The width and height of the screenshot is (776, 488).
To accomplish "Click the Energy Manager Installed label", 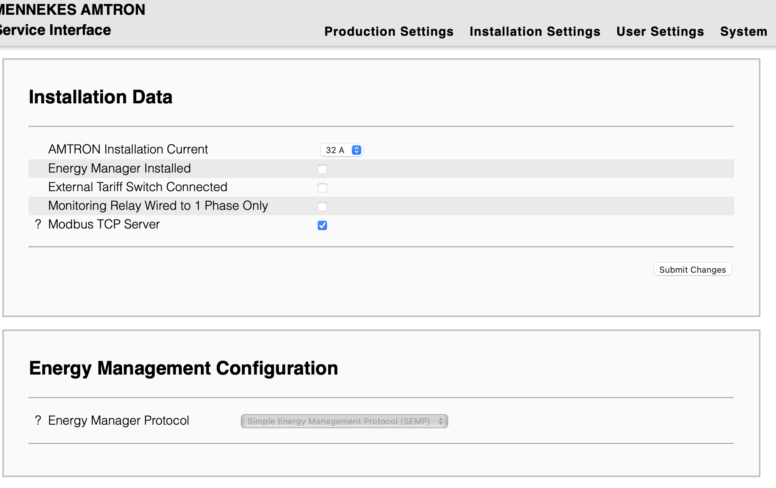I will click(120, 168).
